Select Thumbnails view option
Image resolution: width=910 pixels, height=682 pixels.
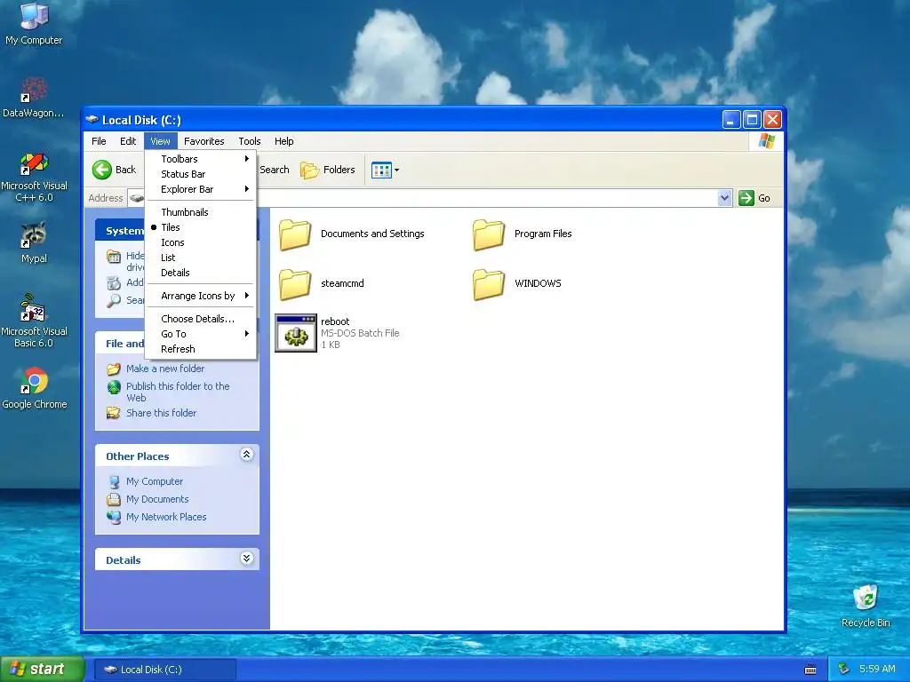[x=200, y=212]
